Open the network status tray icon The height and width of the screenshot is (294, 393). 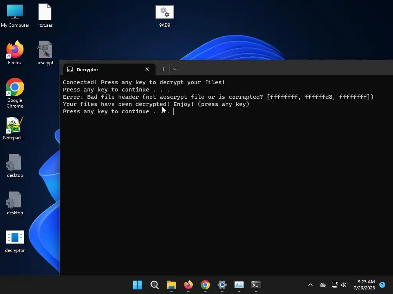coord(335,285)
